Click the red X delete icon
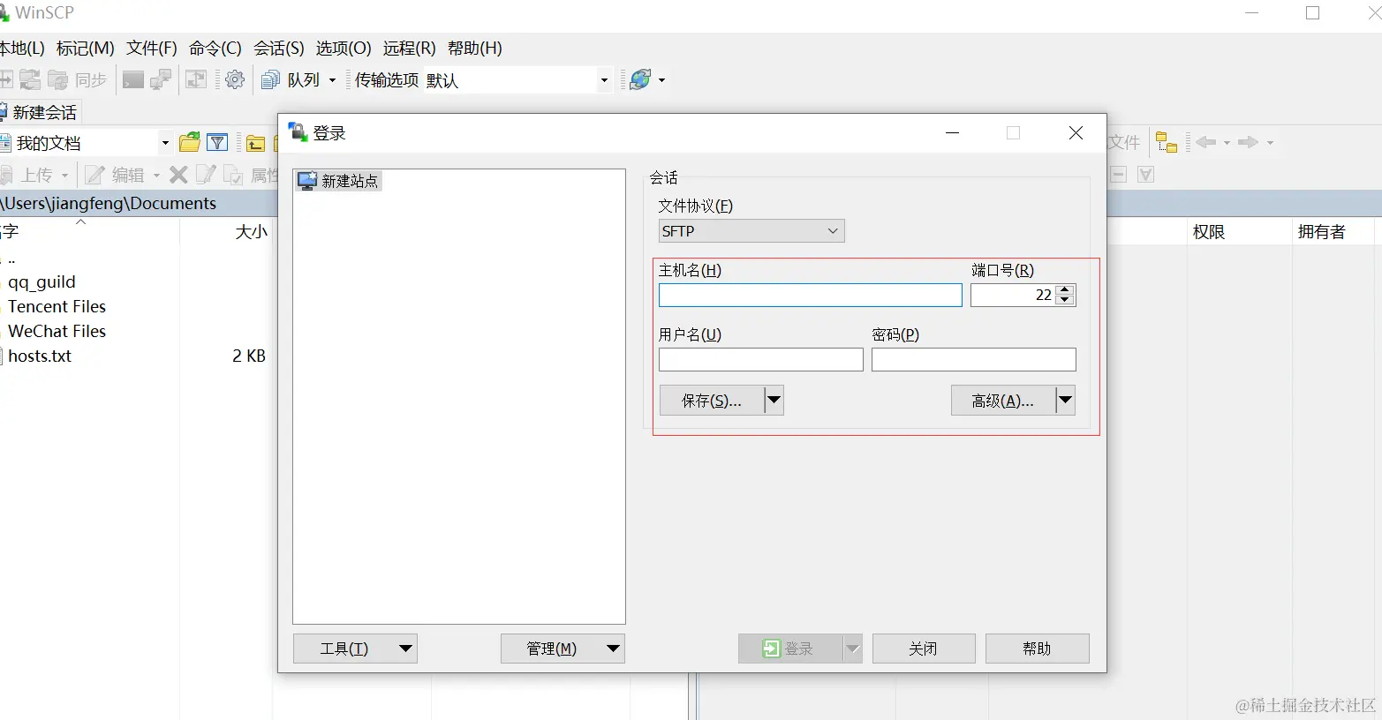The width and height of the screenshot is (1382, 720). [178, 175]
